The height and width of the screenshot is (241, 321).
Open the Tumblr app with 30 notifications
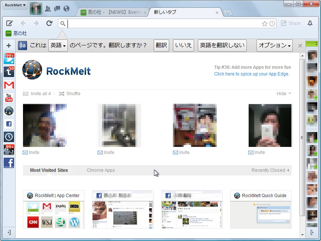coord(9,72)
